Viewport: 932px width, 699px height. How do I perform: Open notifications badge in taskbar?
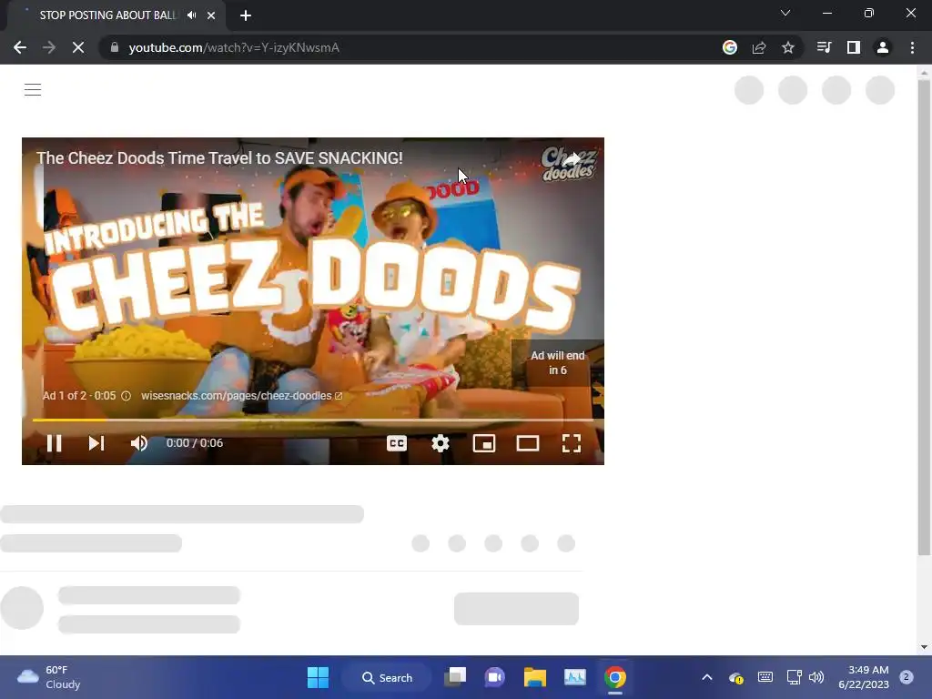point(907,677)
